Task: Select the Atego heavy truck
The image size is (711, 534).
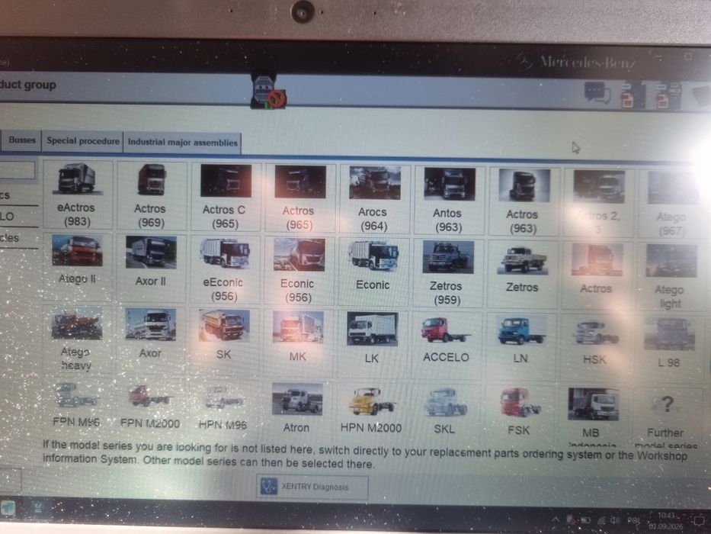Action: click(x=77, y=339)
